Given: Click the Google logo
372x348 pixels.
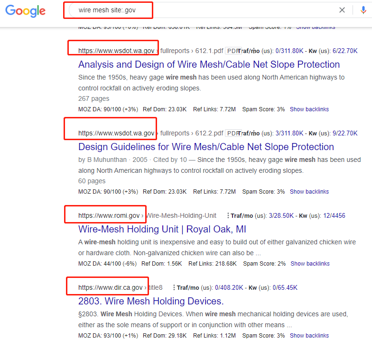Looking at the screenshot, I should coord(26,11).
